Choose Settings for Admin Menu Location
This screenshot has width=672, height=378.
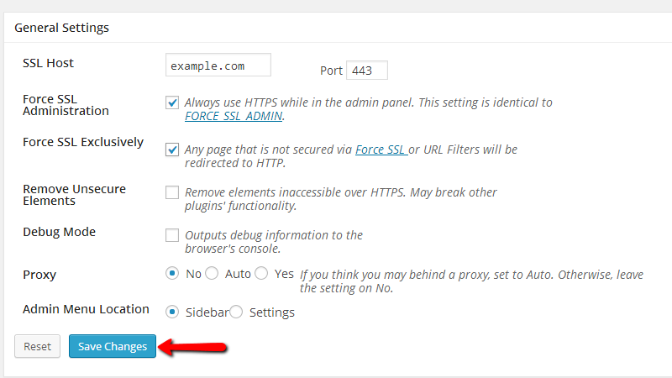236,312
